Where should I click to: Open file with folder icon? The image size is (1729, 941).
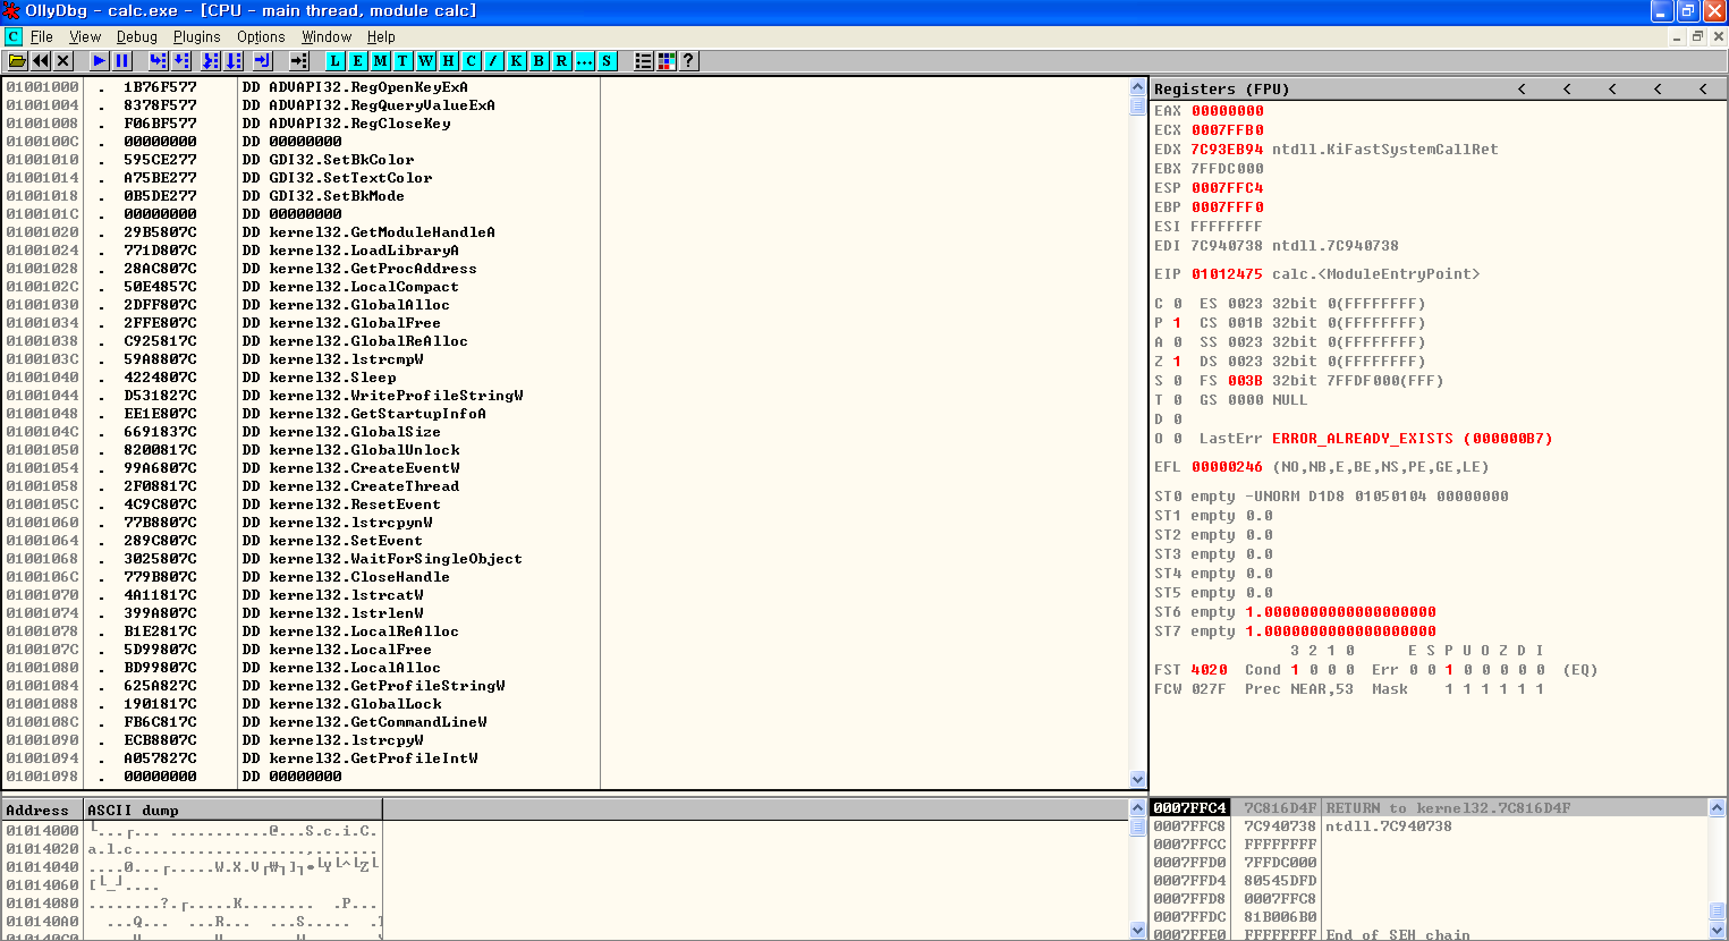pos(17,61)
